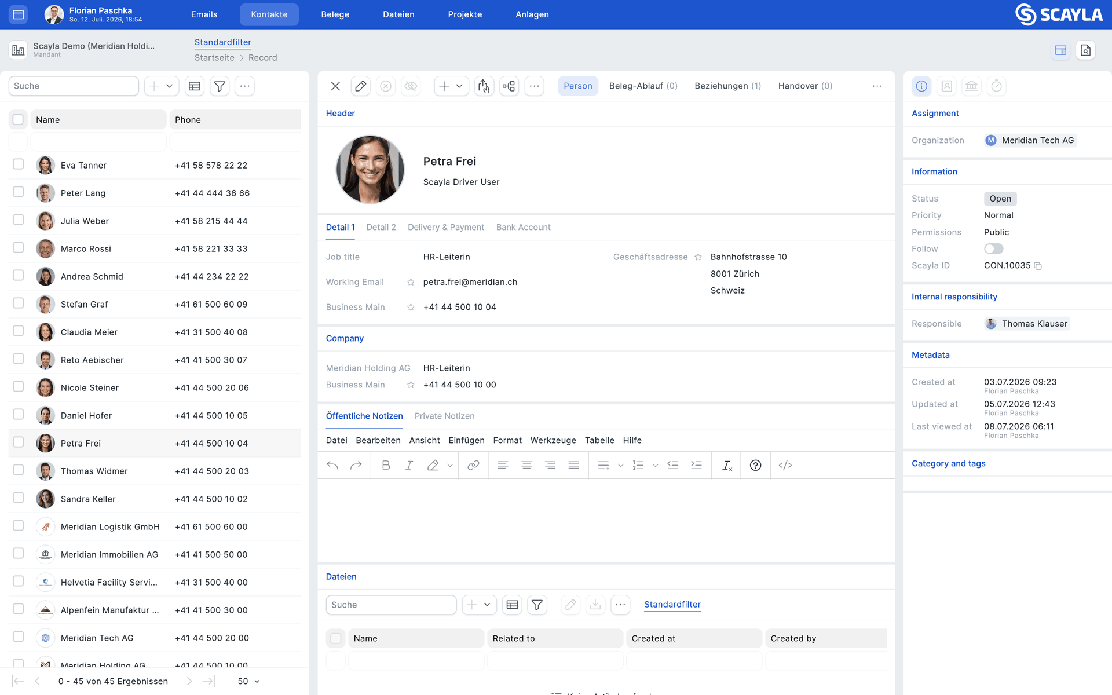Go to Startseite in the breadcrumb
This screenshot has height=695, width=1112.
(214, 58)
